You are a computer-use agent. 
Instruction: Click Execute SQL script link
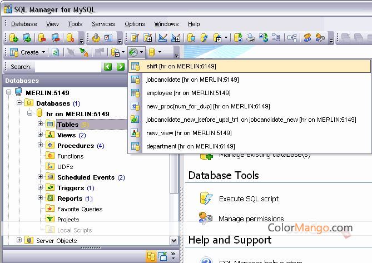[x=249, y=199]
